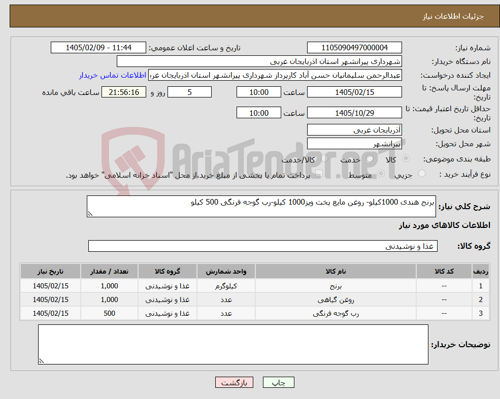This screenshot has width=500, height=399.
Task: Click resize handle of buyer notes area
Action: click(x=41, y=361)
